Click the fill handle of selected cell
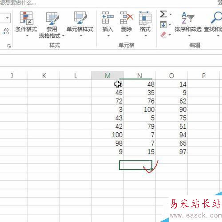 click(x=151, y=169)
